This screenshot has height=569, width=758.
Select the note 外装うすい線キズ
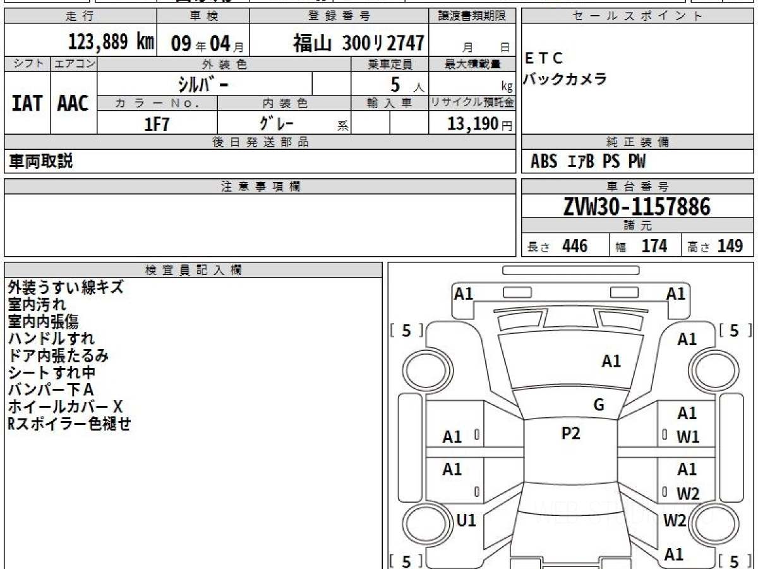click(x=66, y=288)
